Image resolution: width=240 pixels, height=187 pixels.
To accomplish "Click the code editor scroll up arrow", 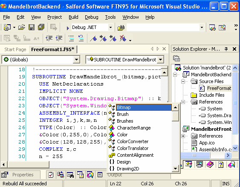I will point(164,73).
